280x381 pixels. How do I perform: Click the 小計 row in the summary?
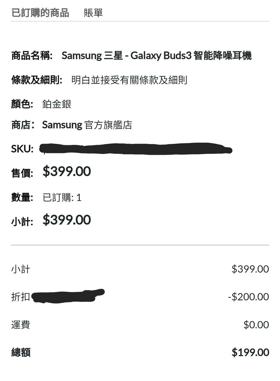pos(140,269)
